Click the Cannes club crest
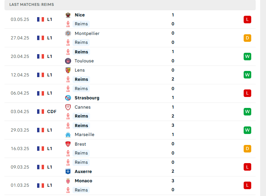266x196 pixels. (x=68, y=107)
